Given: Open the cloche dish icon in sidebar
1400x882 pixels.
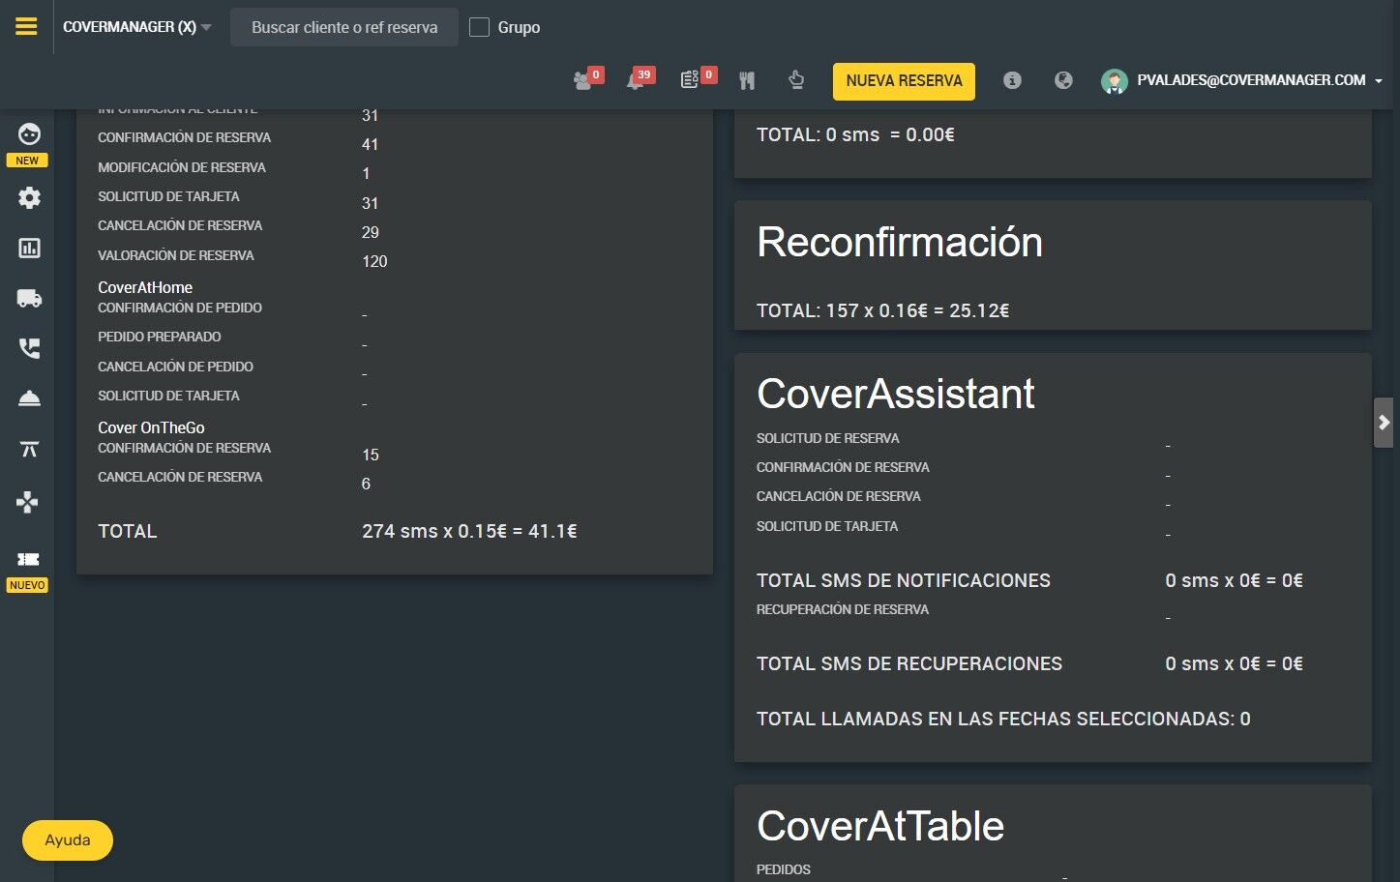Looking at the screenshot, I should click(29, 398).
